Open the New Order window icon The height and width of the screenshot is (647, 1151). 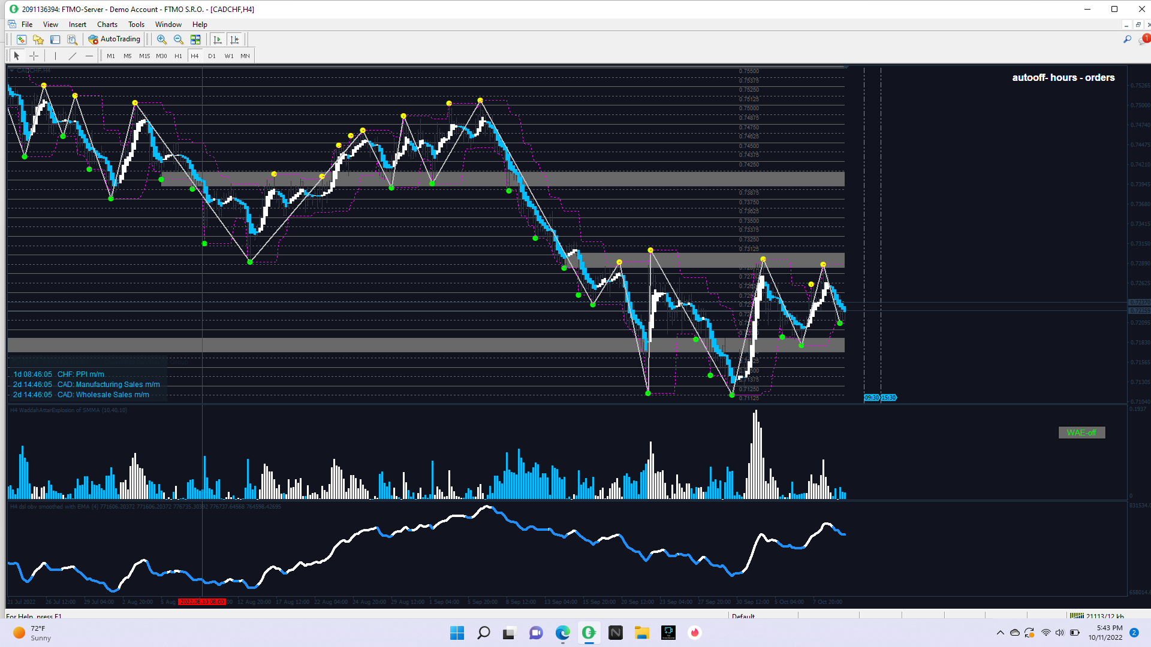click(22, 40)
